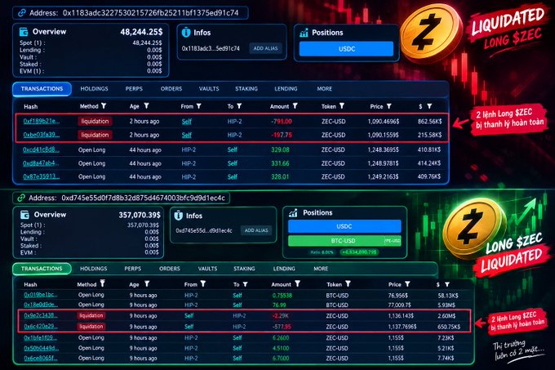Click the USDC position bar in the green panel
Viewport: 555px width, 370px height.
344,226
